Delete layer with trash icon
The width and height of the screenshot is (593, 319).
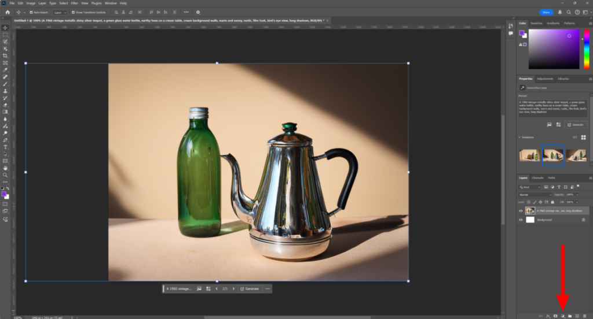pyautogui.click(x=584, y=316)
